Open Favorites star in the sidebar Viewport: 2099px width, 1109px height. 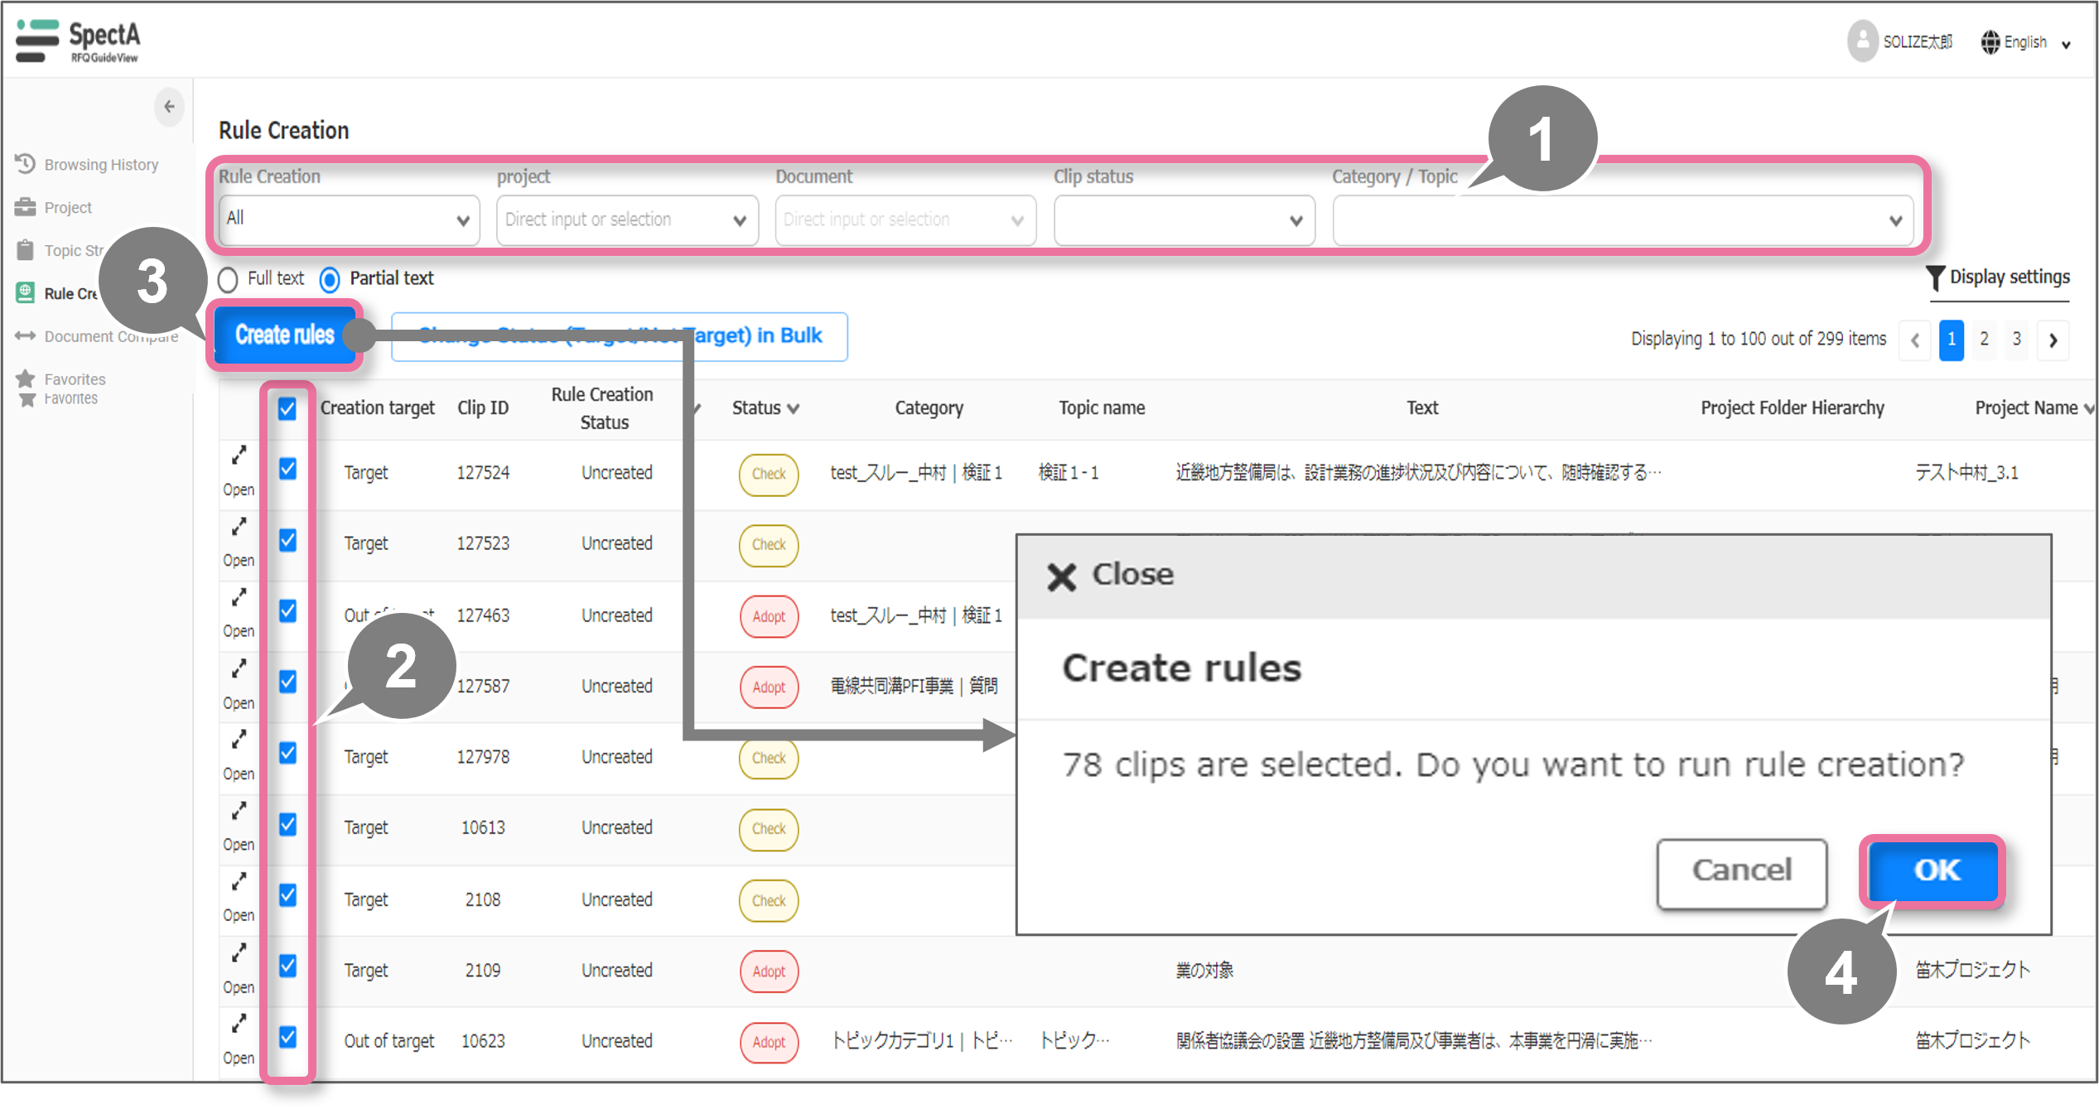tap(26, 379)
